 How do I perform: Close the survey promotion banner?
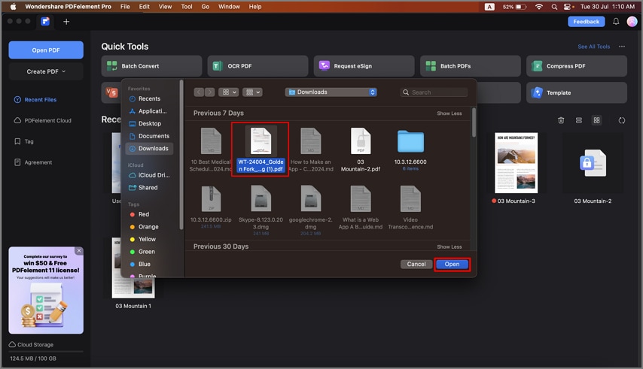click(x=79, y=251)
